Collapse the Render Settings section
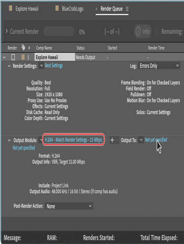The height and width of the screenshot is (244, 184). pos(9,66)
